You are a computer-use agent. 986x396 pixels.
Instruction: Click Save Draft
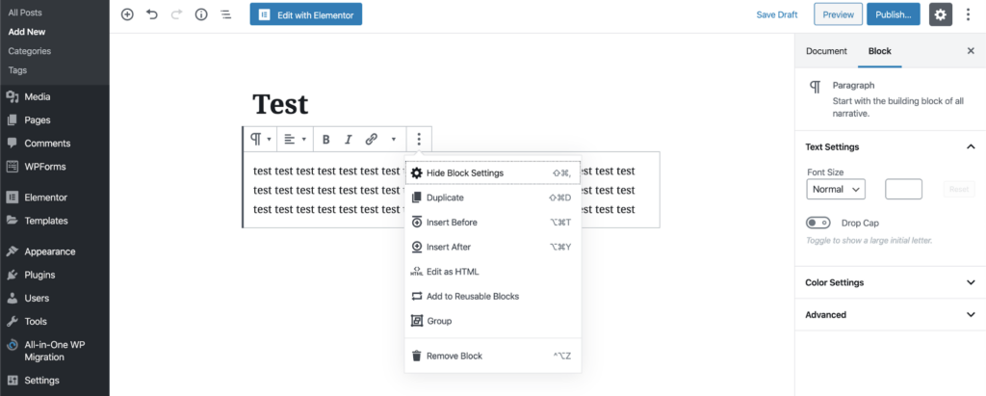(x=777, y=14)
